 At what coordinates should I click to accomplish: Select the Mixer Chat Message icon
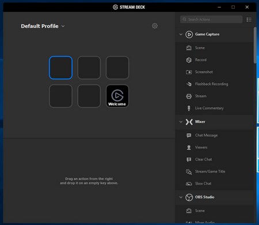(x=189, y=135)
